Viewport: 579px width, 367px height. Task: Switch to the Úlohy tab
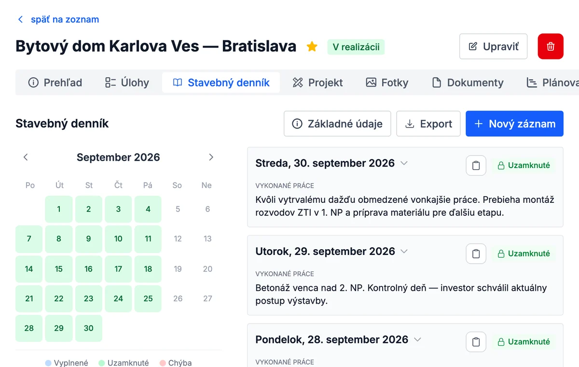tap(127, 83)
